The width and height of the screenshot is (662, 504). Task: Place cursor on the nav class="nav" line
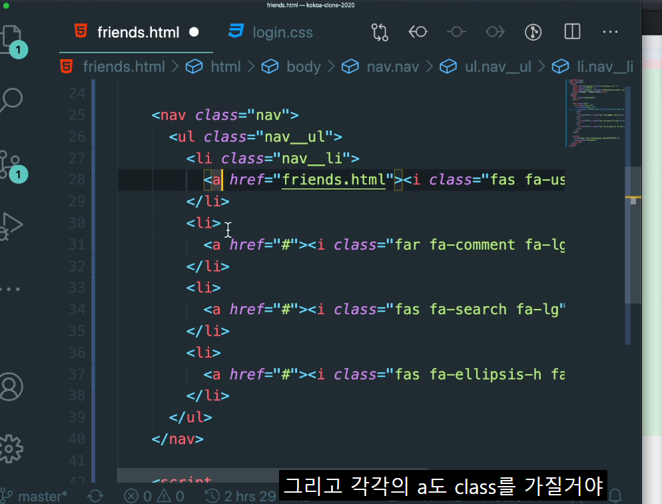point(225,115)
